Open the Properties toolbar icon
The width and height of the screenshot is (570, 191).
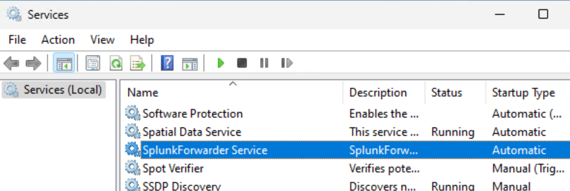pyautogui.click(x=93, y=63)
